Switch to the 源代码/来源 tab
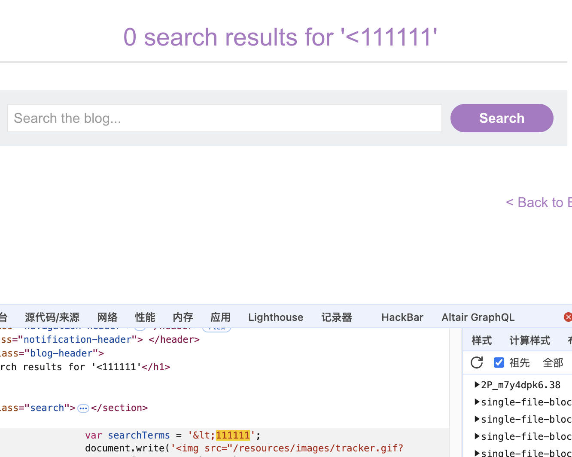 [x=52, y=317]
